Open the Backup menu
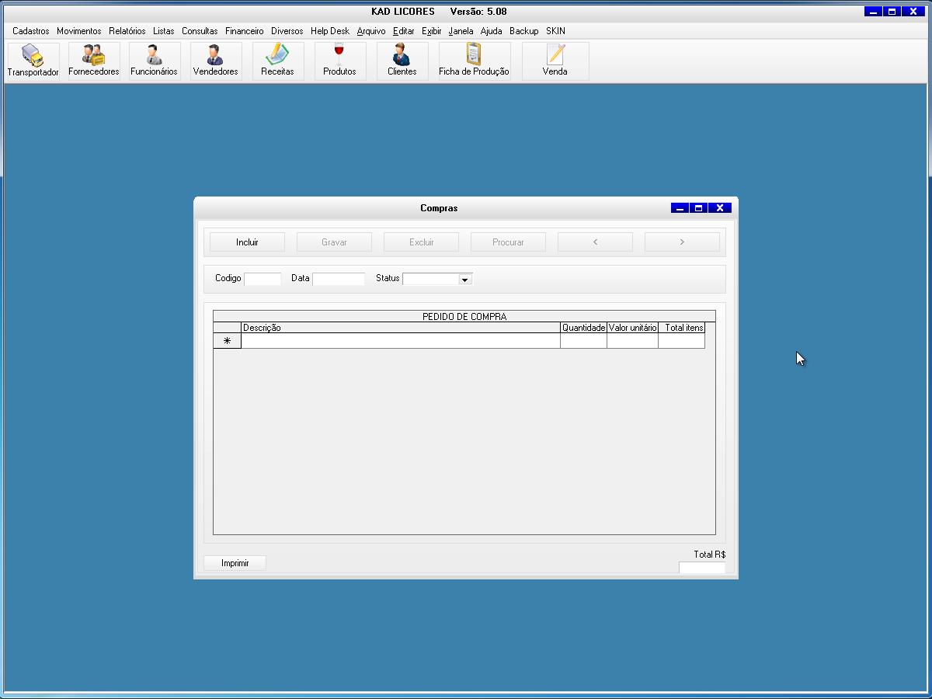This screenshot has width=932, height=699. click(523, 31)
